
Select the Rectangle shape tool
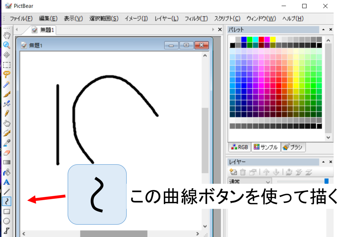(6, 211)
